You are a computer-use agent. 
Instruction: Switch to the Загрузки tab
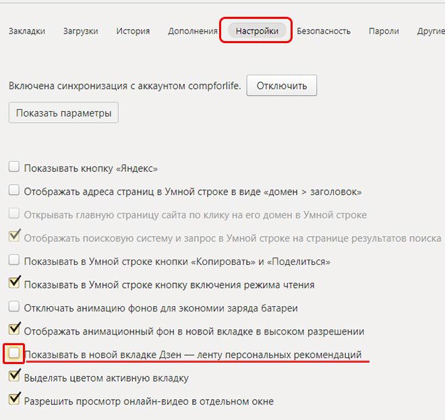(81, 31)
